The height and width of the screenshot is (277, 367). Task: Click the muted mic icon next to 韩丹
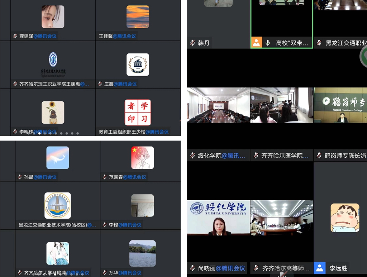(193, 43)
